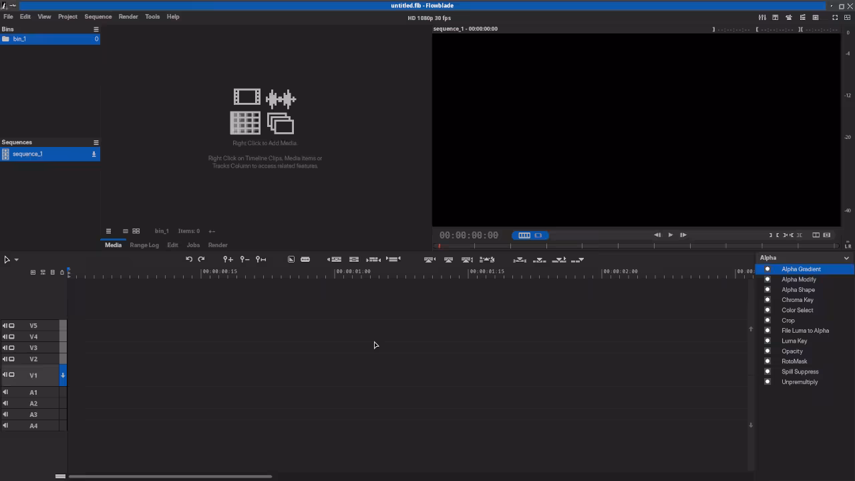Select the Crop filter

pos(805,321)
